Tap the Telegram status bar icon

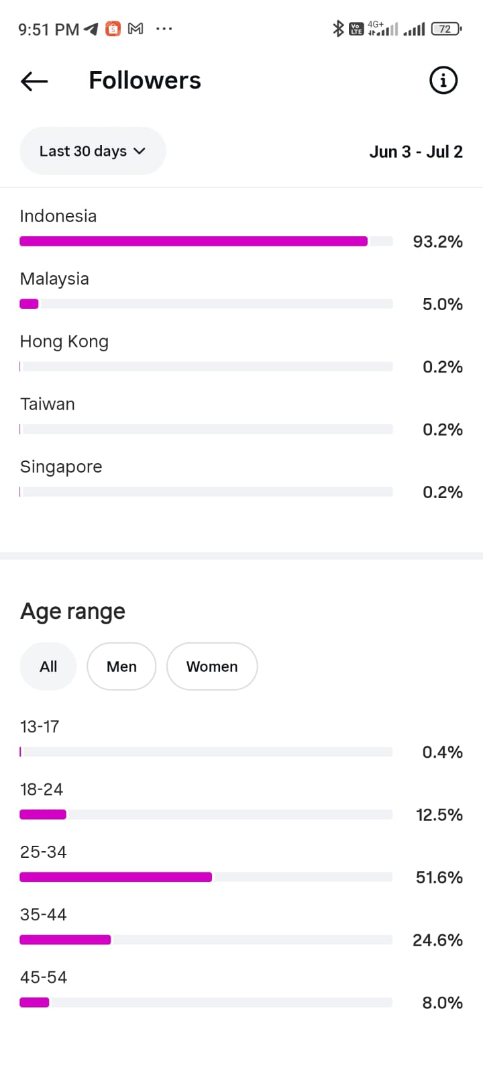91,29
